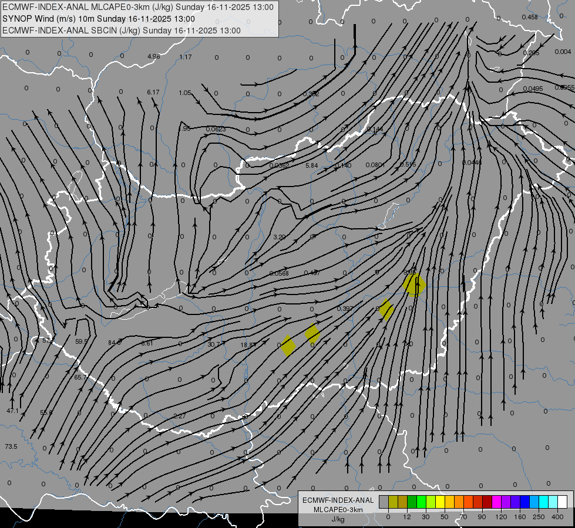Select the magenta legend swatch
The image size is (575, 528).
coord(496,502)
